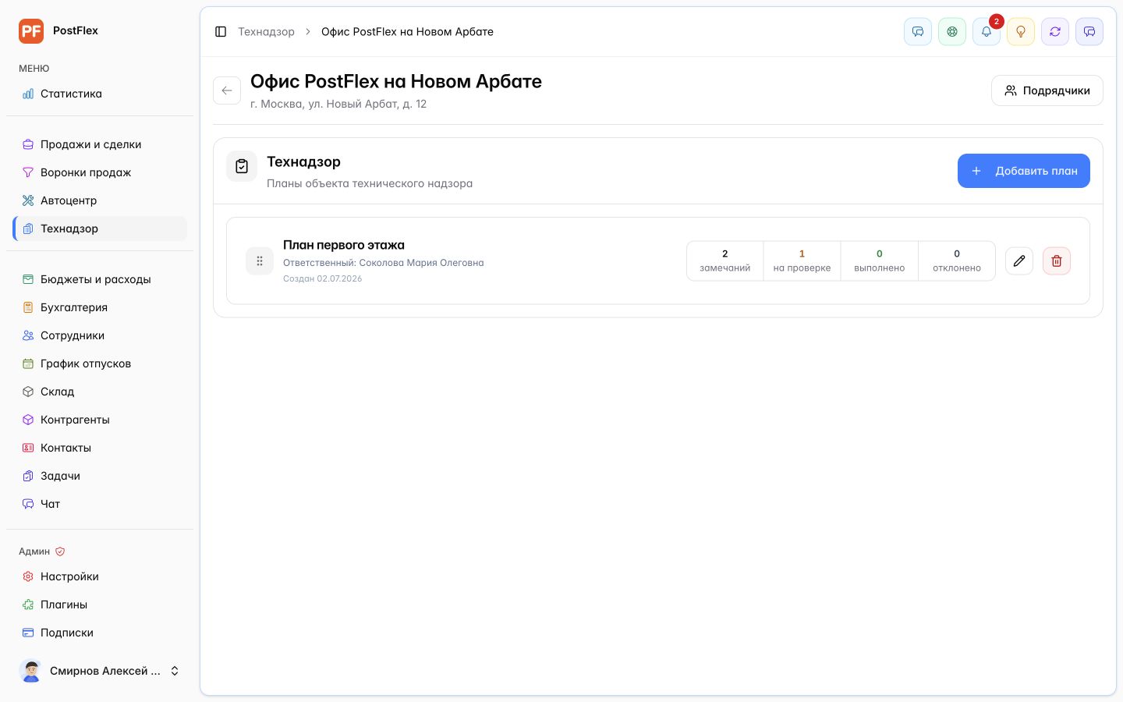
Task: Open notifications bell with 2 badge
Action: [x=987, y=32]
